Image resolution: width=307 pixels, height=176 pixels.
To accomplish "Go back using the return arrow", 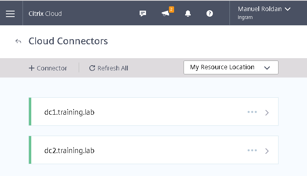I will [x=18, y=41].
